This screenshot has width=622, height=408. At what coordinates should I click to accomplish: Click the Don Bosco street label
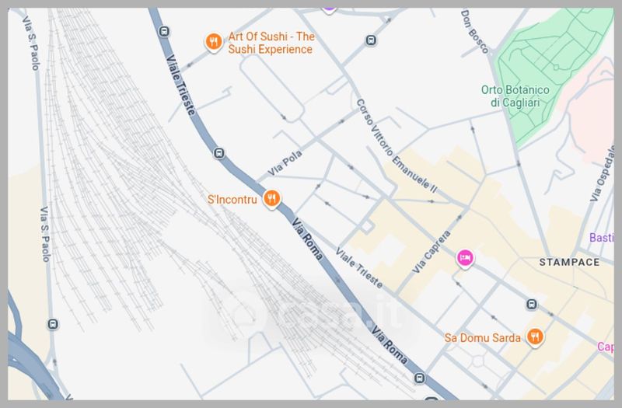point(474,32)
